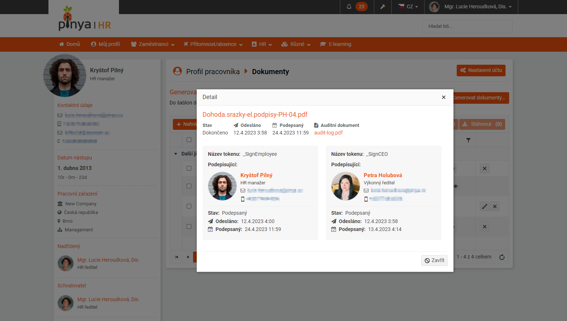Go to Domů in the navigation bar

point(69,44)
